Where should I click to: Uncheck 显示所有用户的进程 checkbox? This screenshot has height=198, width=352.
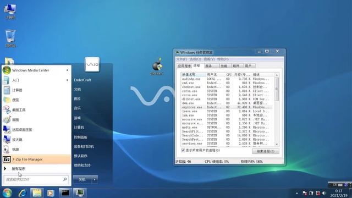coord(183,150)
